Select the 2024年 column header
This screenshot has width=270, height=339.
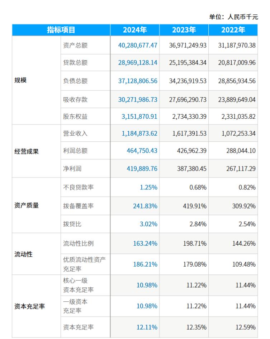click(135, 30)
